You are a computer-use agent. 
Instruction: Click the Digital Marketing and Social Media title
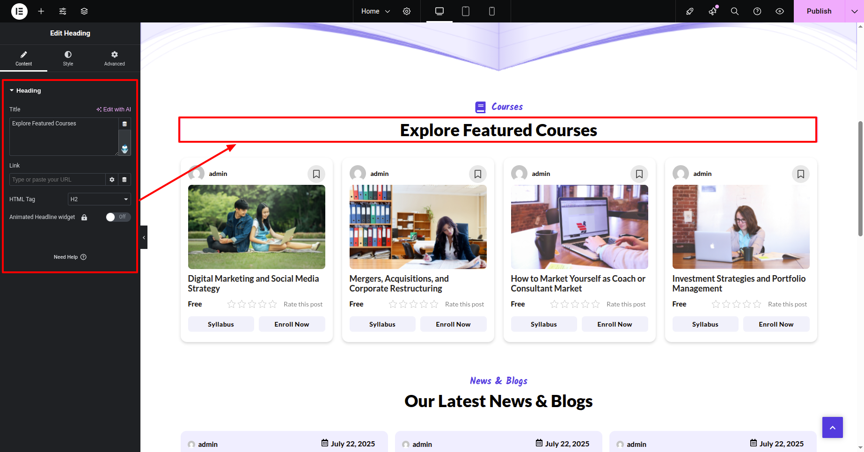pyautogui.click(x=253, y=284)
